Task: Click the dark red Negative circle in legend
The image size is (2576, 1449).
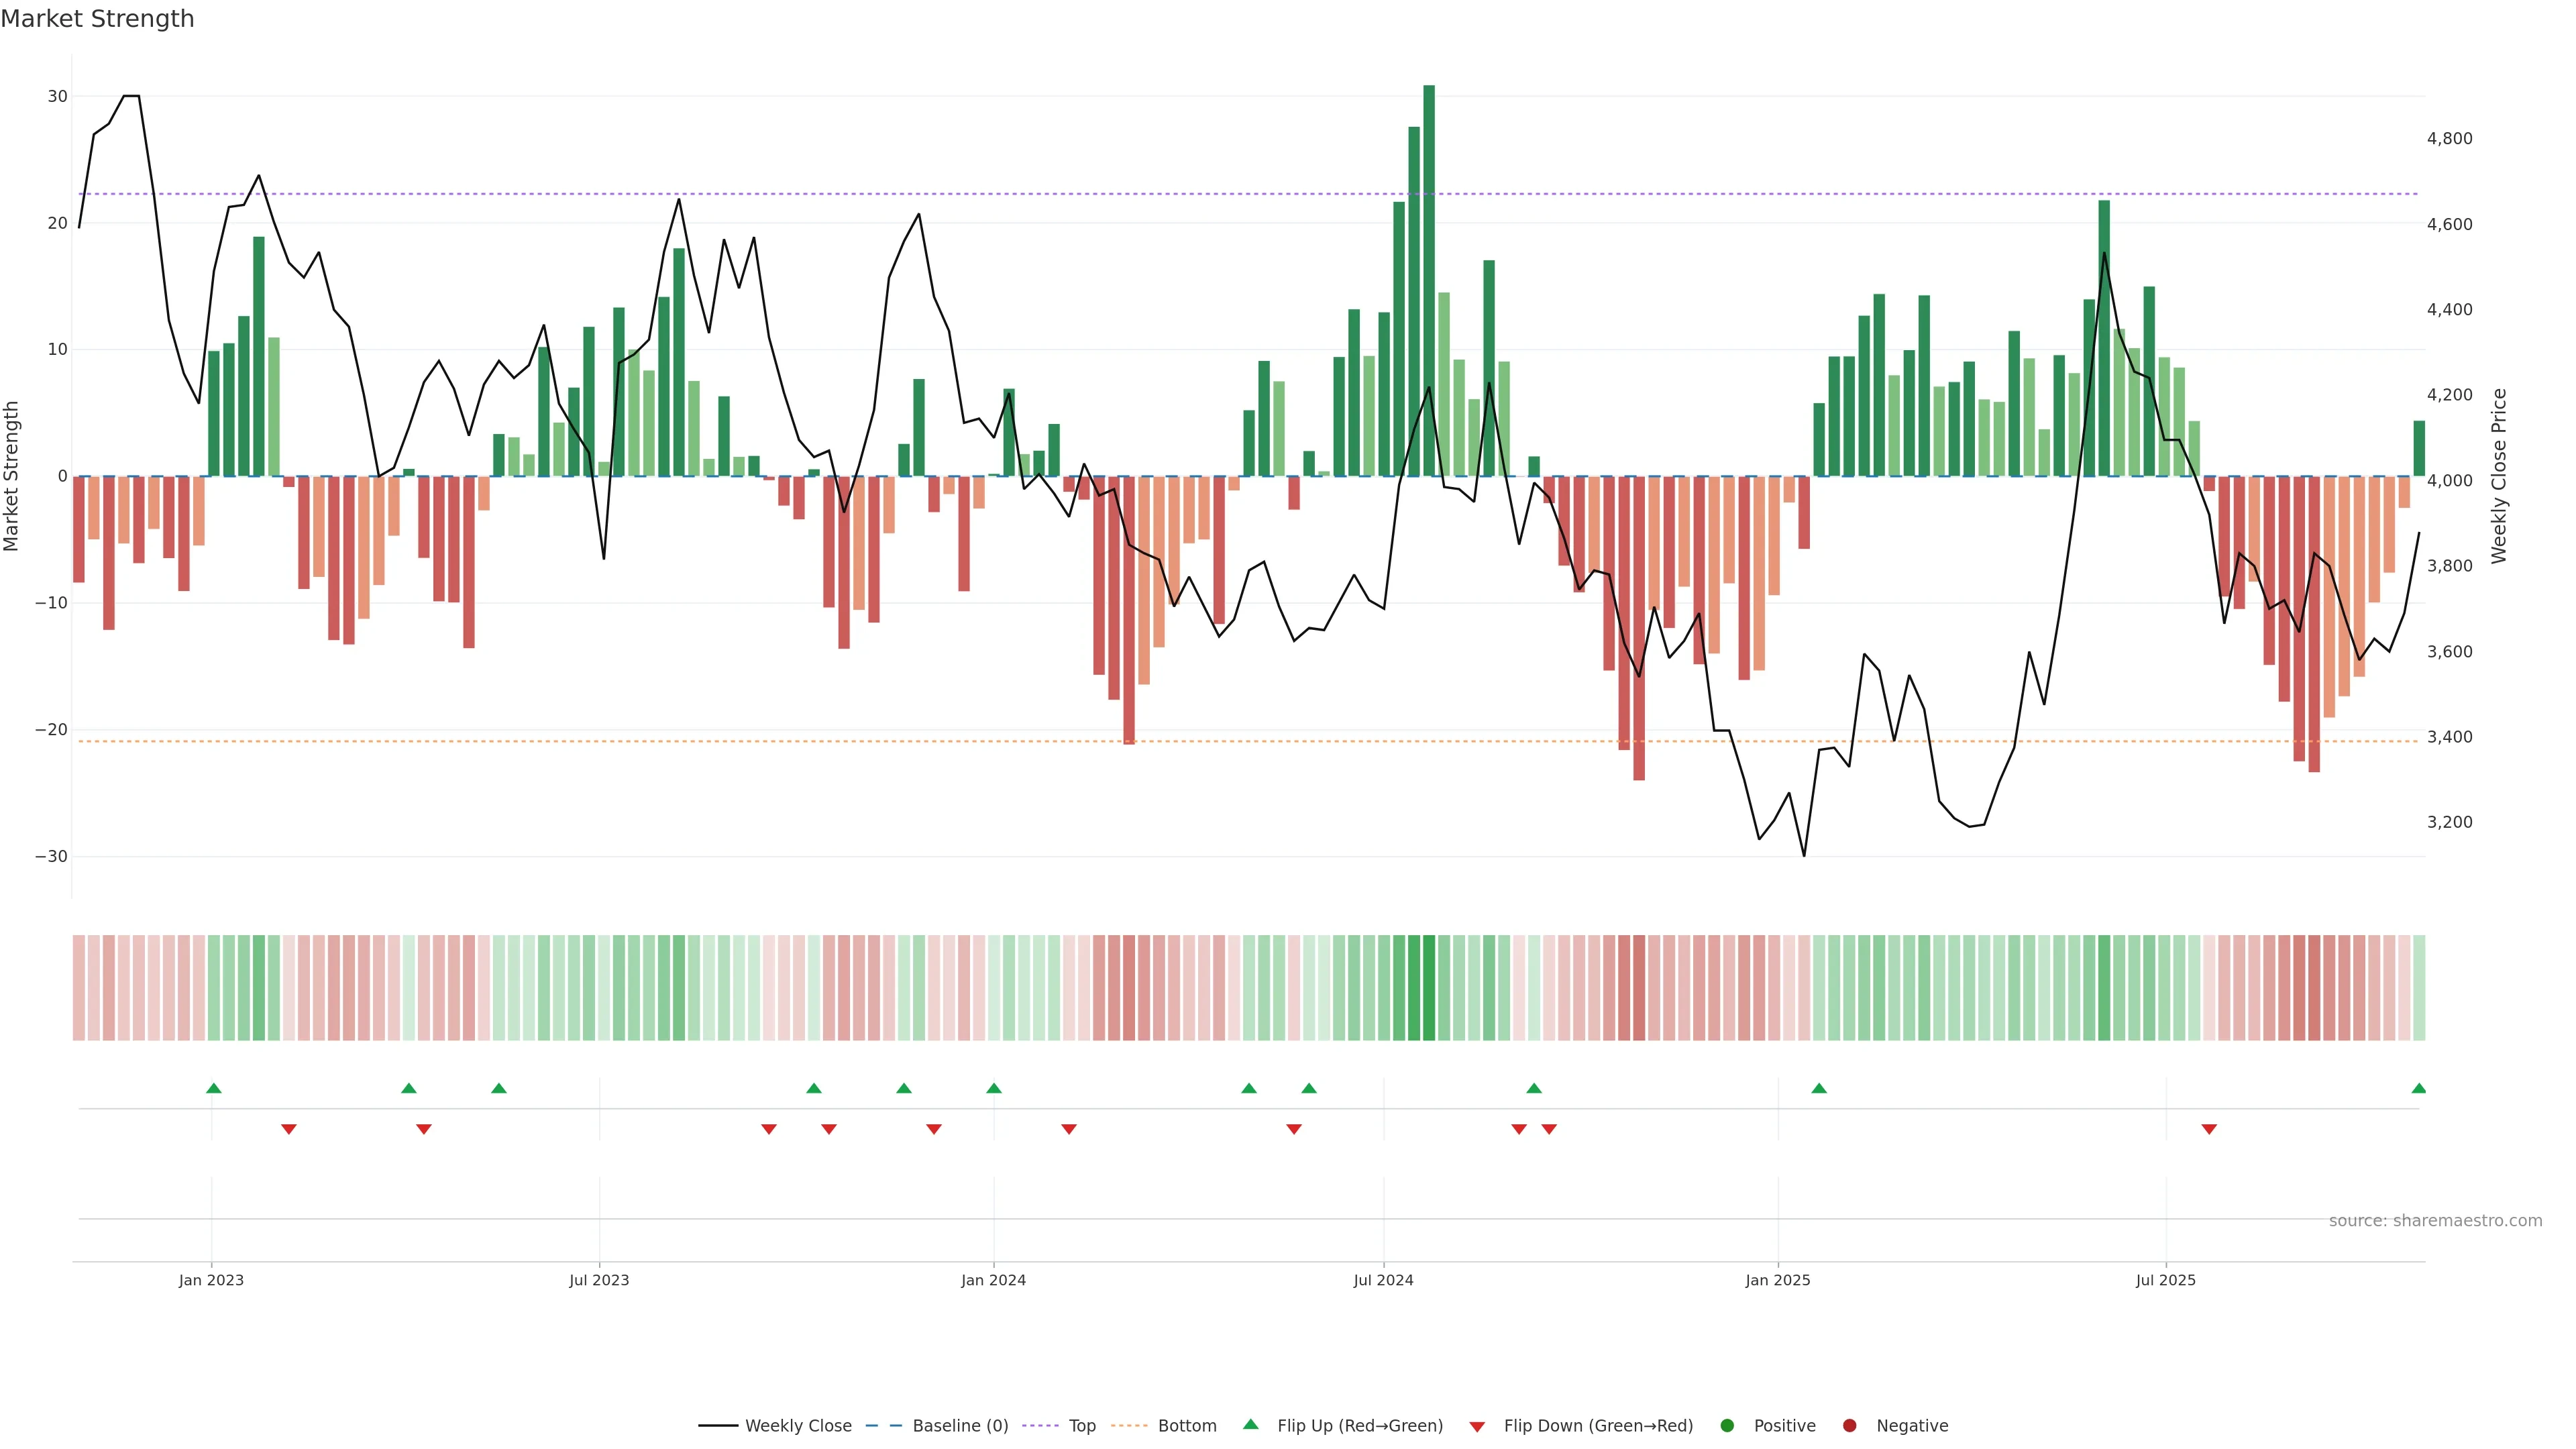Action: click(x=1849, y=1425)
